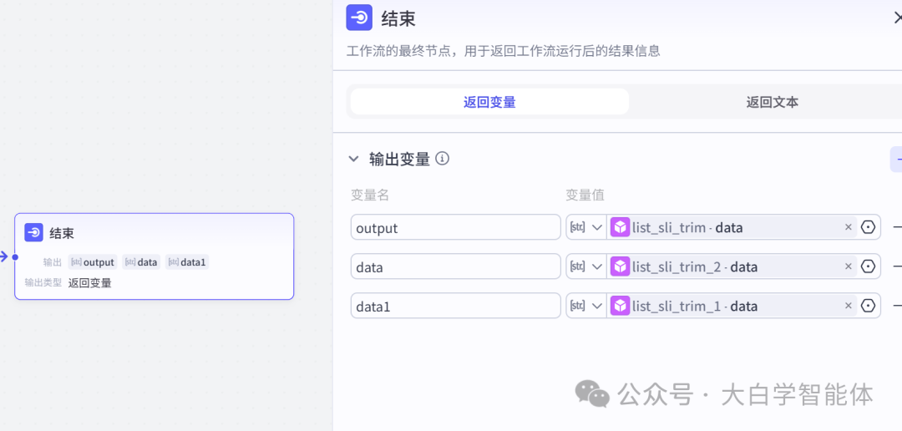The image size is (902, 431).
Task: Click the input connection port of the 结束 node
Action: 14,257
